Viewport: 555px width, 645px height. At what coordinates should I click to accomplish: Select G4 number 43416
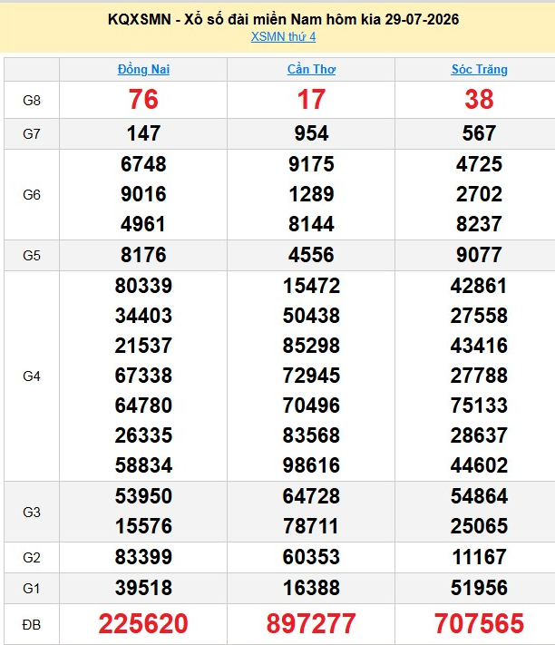(x=480, y=346)
